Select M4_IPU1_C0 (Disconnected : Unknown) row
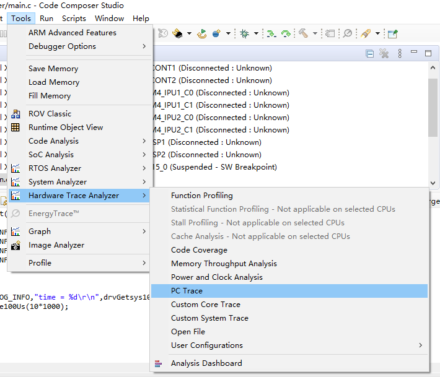This screenshot has height=377, width=440. pos(221,93)
